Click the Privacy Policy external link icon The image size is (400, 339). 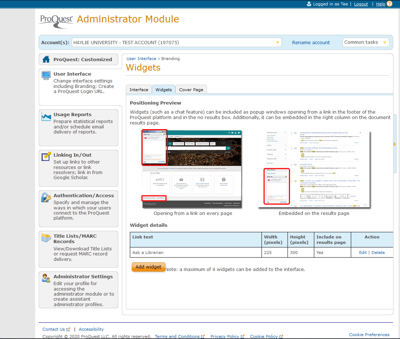point(243,336)
